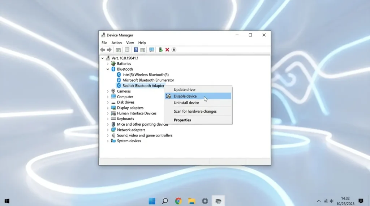The image size is (370, 206).
Task: Open Properties from the context menu
Action: [x=198, y=120]
